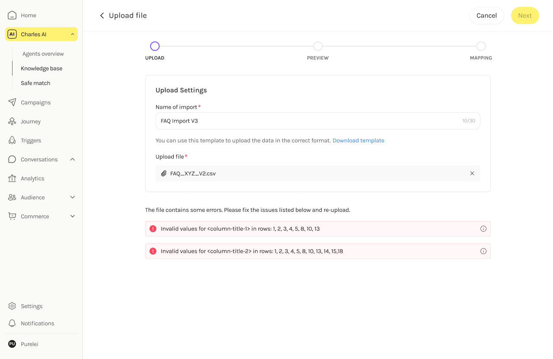The height and width of the screenshot is (359, 553).
Task: Click the Home icon in sidebar
Action: 12,16
